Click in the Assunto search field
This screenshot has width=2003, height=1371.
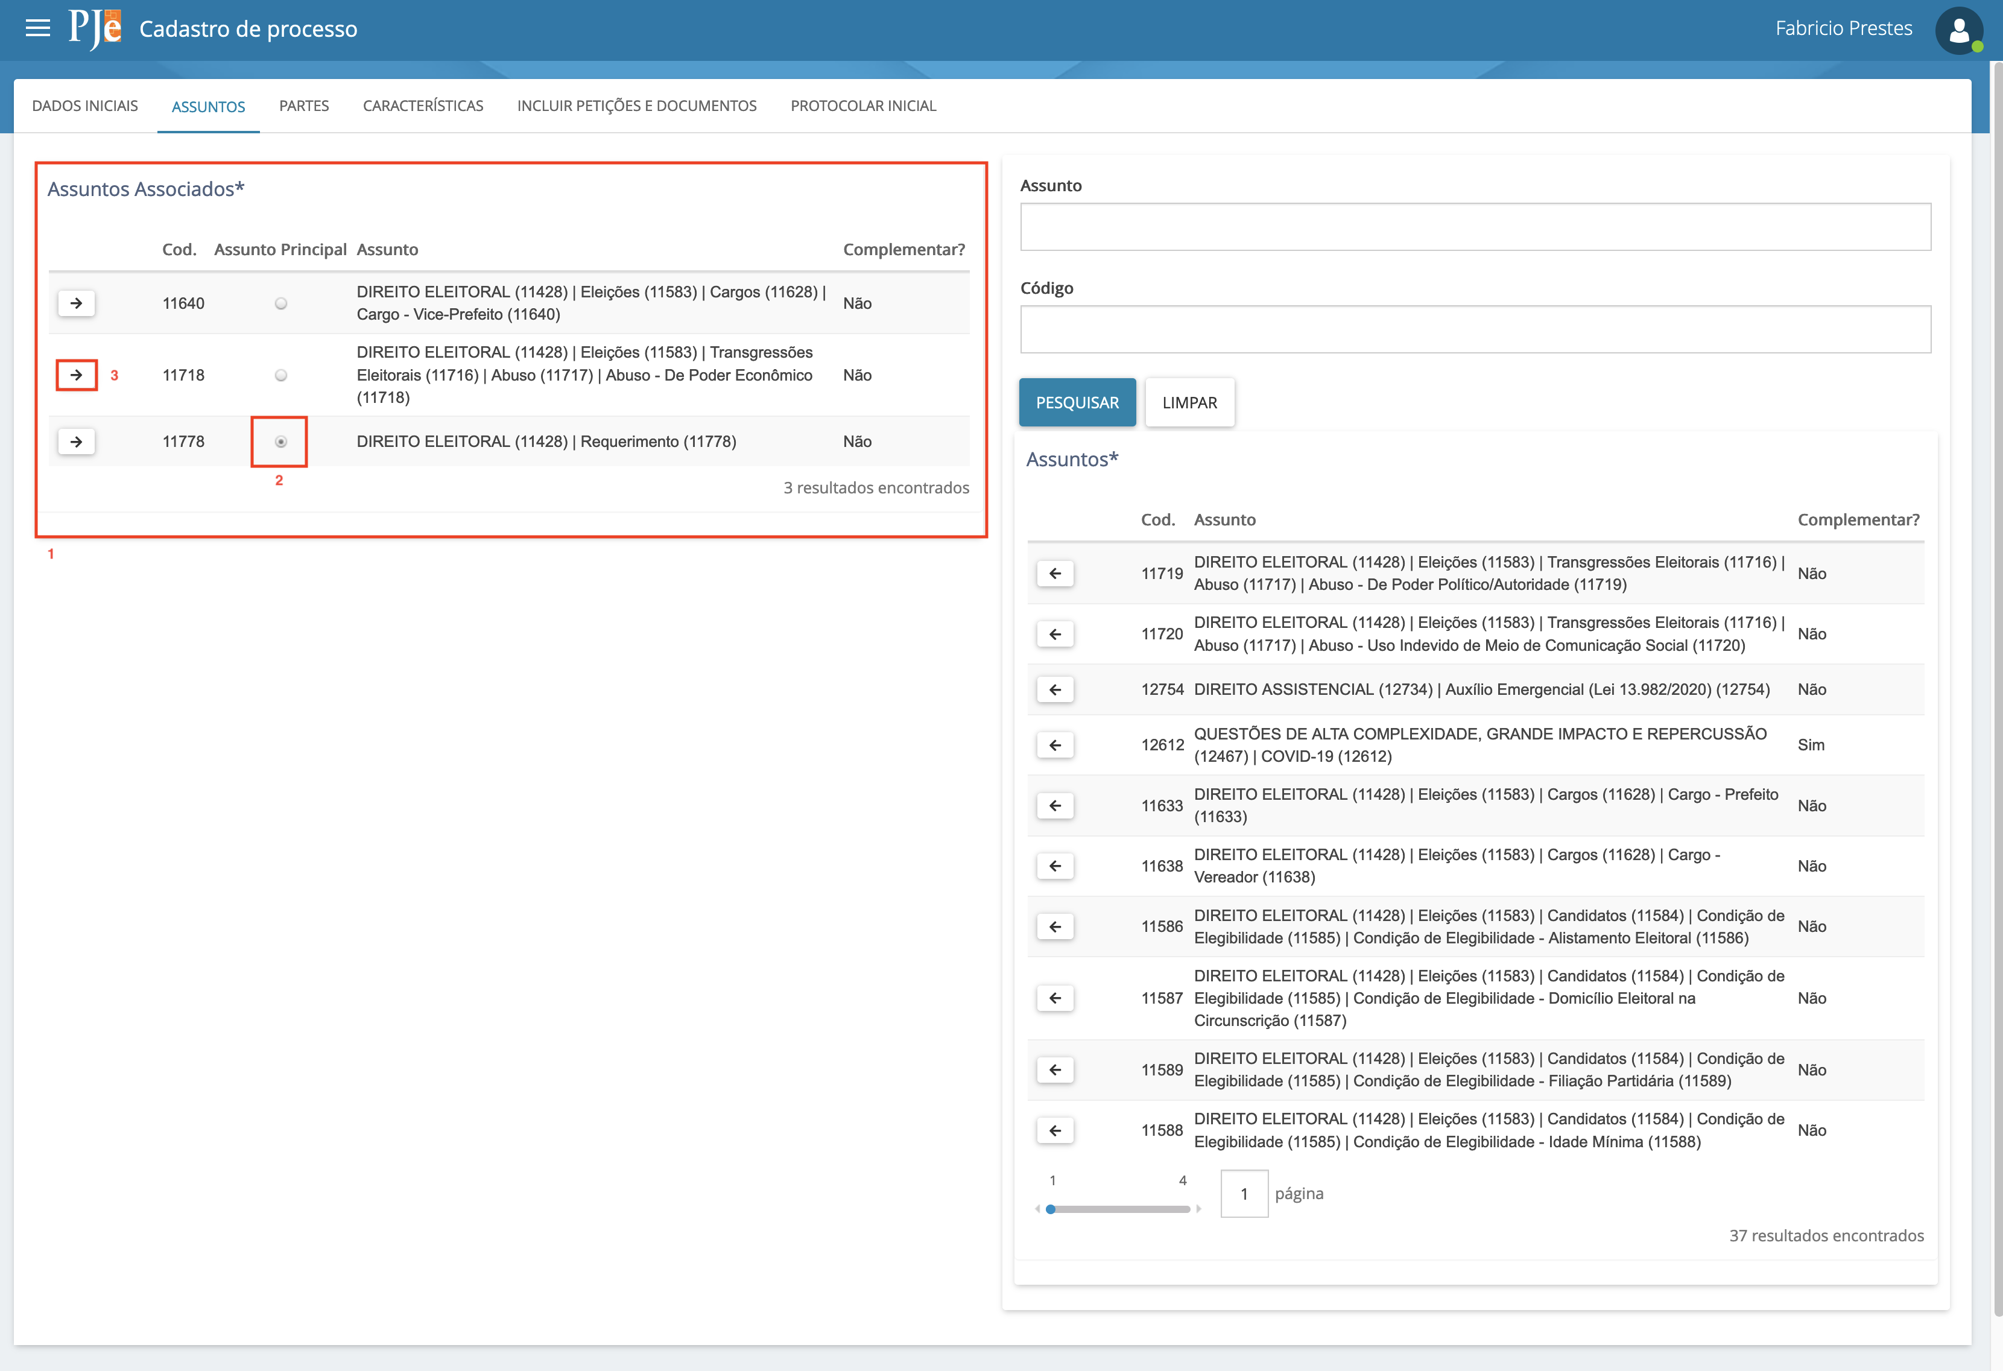click(1475, 227)
